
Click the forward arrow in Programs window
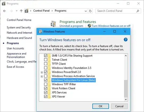coord(11,11)
